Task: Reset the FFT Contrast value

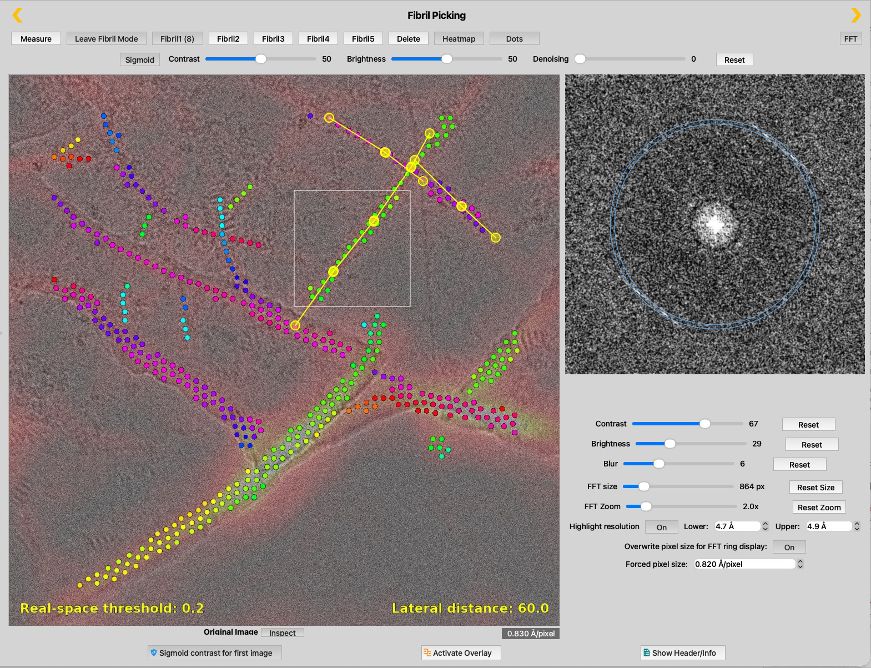Action: pos(808,425)
